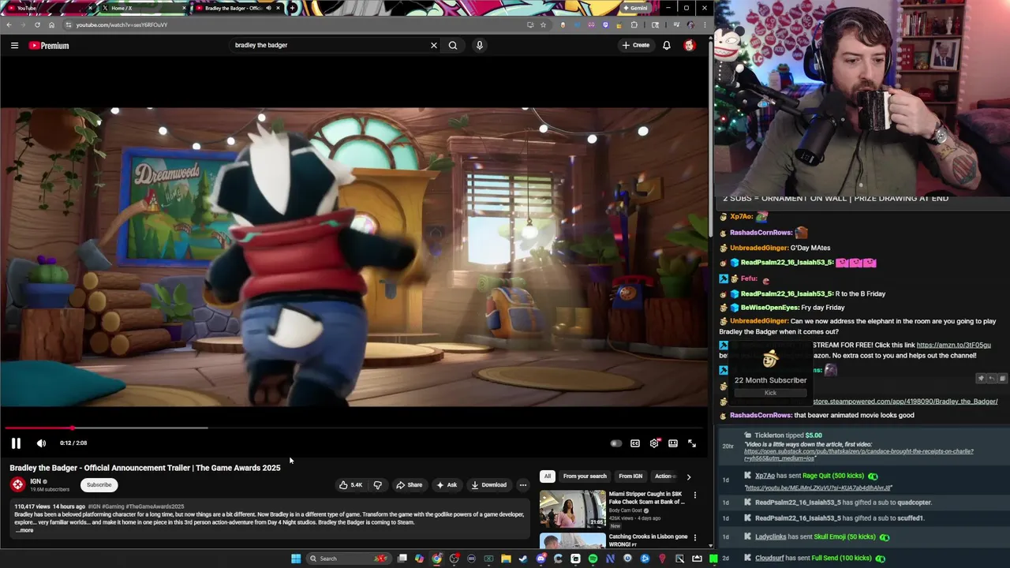Viewport: 1010px width, 568px height.
Task: Switch to theater mode
Action: pyautogui.click(x=673, y=443)
